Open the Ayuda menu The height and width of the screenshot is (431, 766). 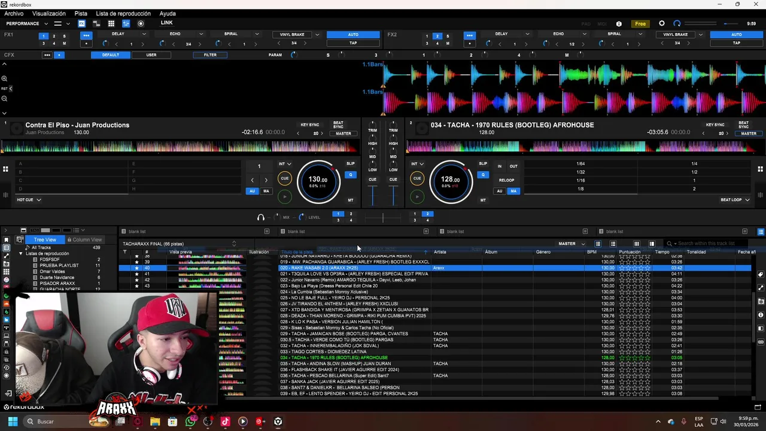coord(168,13)
